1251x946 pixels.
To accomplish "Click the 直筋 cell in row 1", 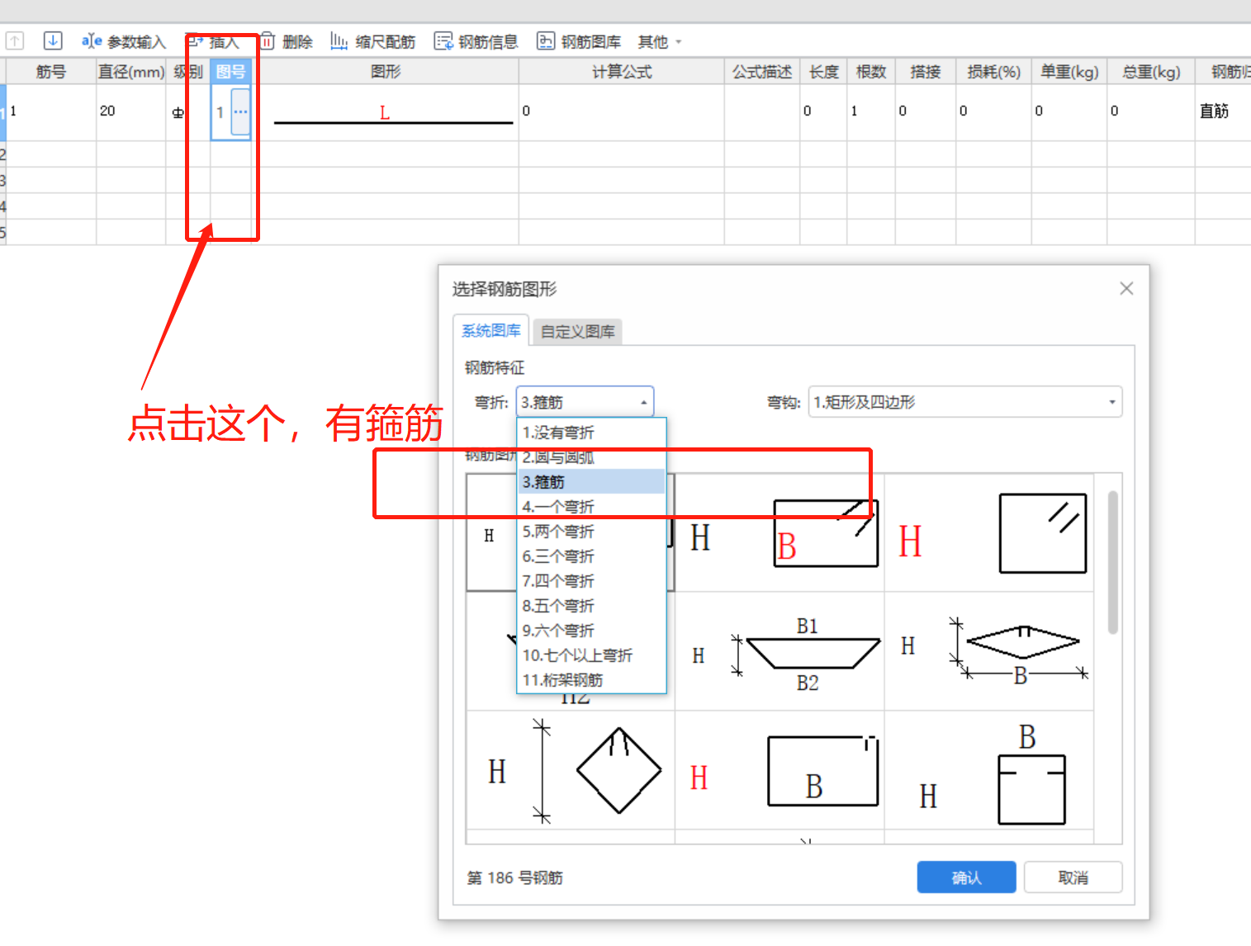I will [x=1223, y=111].
